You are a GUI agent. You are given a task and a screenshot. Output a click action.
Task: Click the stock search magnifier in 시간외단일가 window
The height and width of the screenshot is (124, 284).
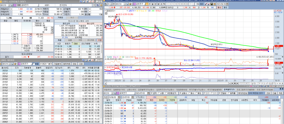(11, 5)
